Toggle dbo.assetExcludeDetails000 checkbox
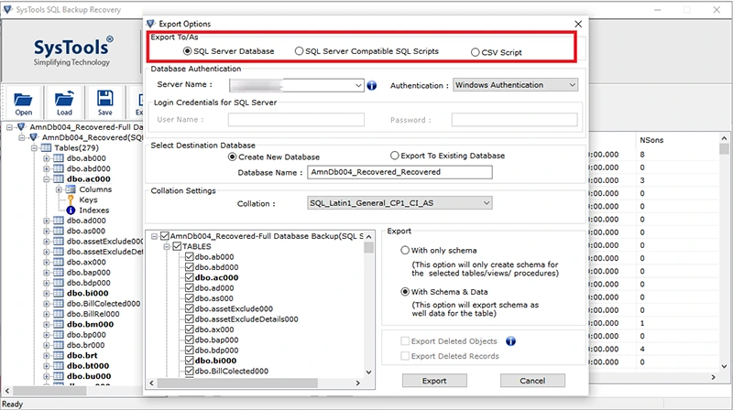The height and width of the screenshot is (410, 733). 190,319
